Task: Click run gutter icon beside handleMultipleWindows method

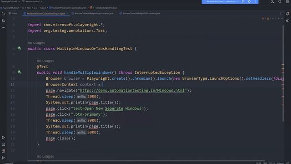Action: (x=19, y=72)
